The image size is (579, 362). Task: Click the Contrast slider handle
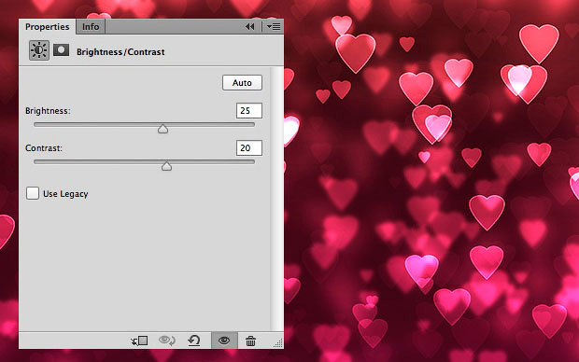[x=166, y=166]
